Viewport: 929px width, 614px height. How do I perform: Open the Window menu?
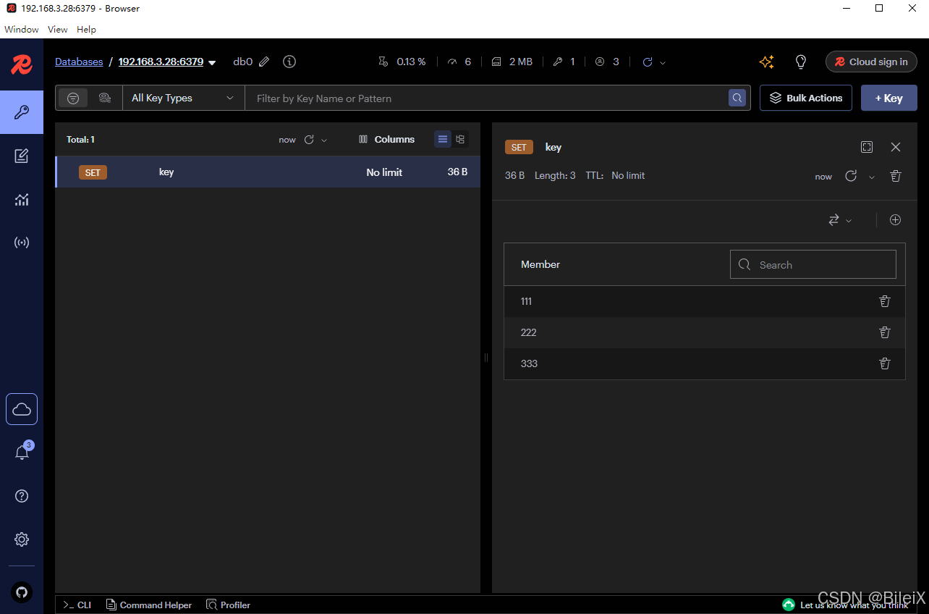click(20, 29)
